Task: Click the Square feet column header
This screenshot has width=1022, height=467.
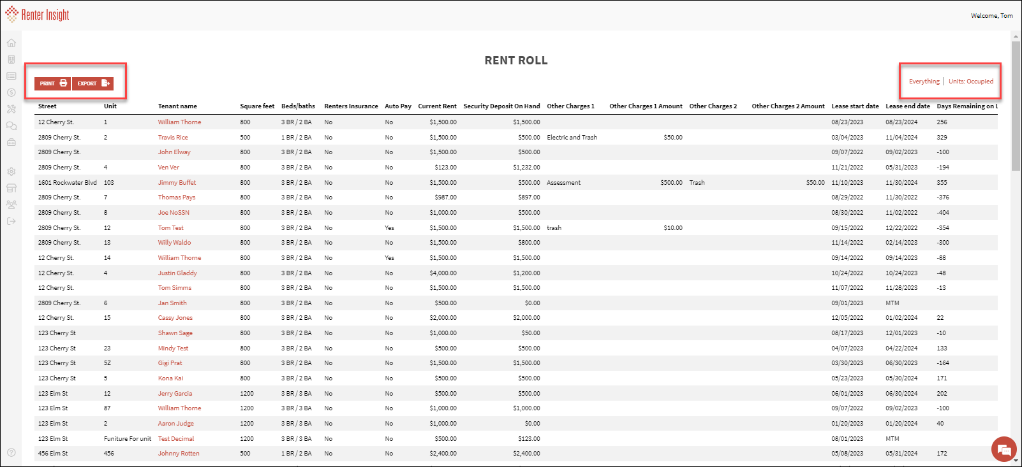Action: pyautogui.click(x=257, y=106)
